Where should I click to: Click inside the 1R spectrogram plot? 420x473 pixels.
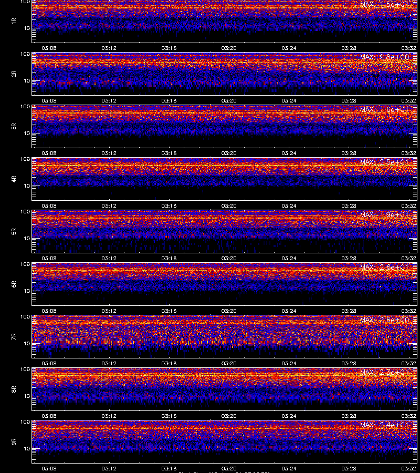pyautogui.click(x=224, y=21)
